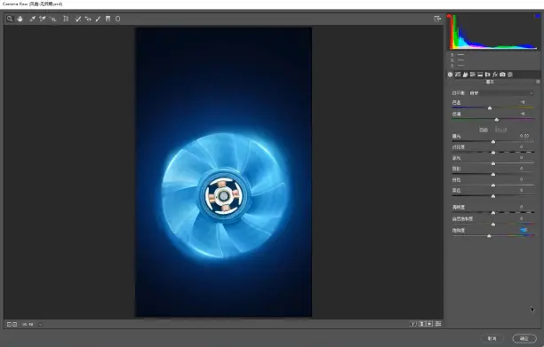Choose the Targeted Adjustment tool
Viewport: 544px width, 347px height.
53,19
